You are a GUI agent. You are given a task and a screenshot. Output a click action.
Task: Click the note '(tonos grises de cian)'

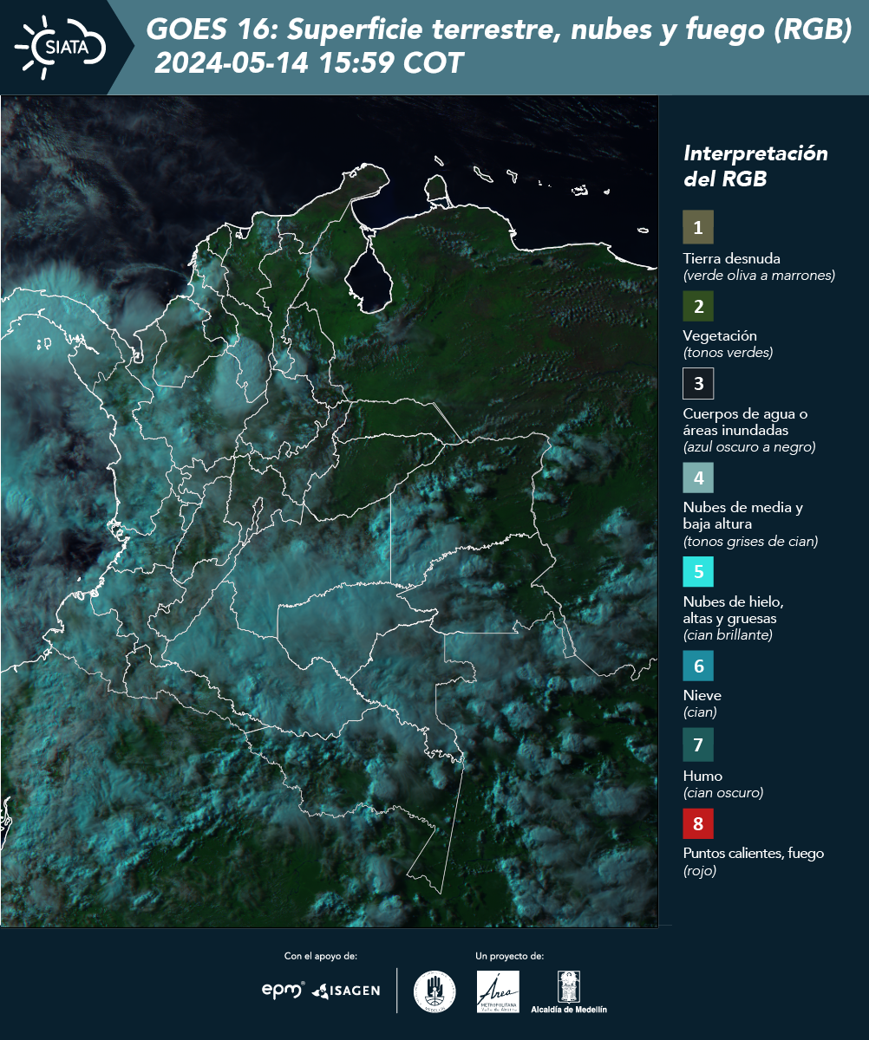pos(750,542)
